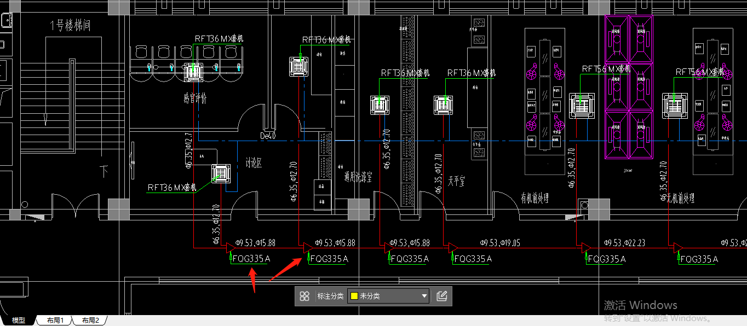Click the Φ9.53,Φ22.23 pipe size text
This screenshot has width=747, height=326.
[x=625, y=242]
